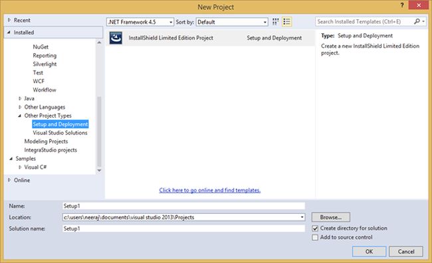The height and width of the screenshot is (263, 432).
Task: Expand the Recent section
Action: click(x=9, y=20)
